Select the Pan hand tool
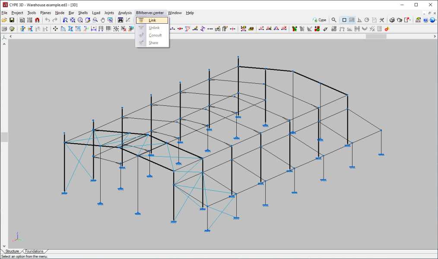 pos(103,20)
